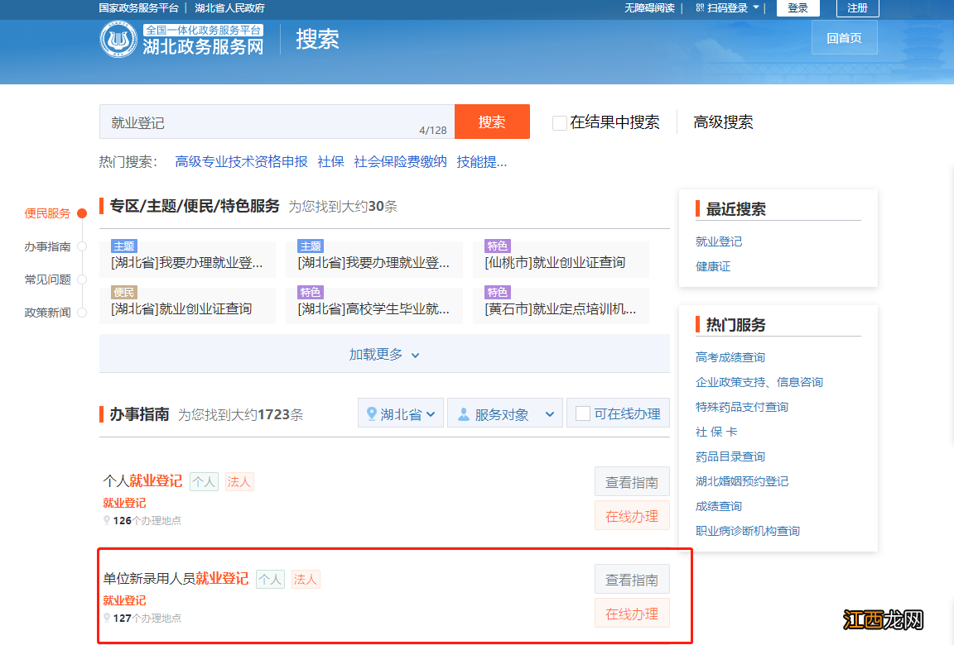Click 在线办理 for 单位新录用人员就业登记
The image size is (954, 645).
(632, 613)
